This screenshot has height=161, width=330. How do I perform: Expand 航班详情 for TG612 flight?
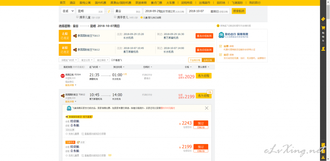tap(71, 102)
